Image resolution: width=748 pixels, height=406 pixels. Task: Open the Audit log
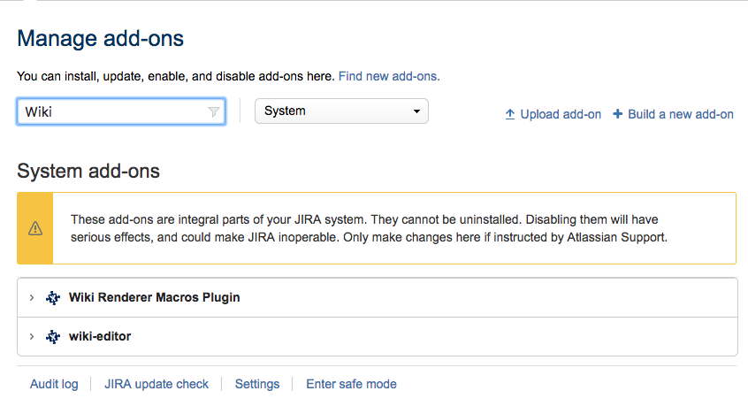(x=54, y=384)
